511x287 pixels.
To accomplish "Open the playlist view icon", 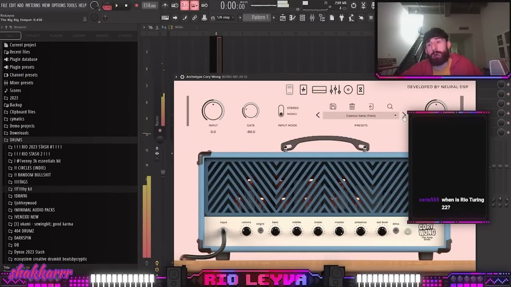I will pyautogui.click(x=283, y=18).
